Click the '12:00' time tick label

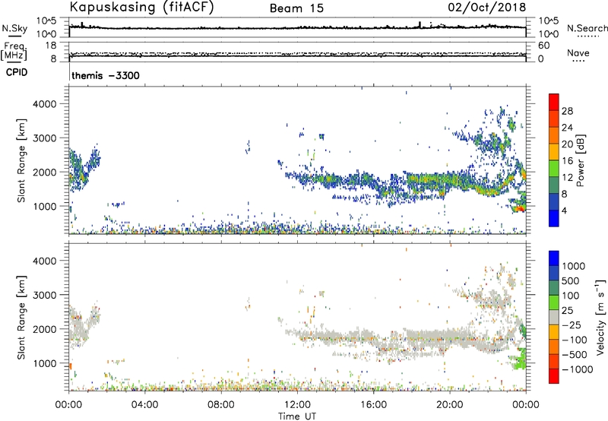point(297,405)
